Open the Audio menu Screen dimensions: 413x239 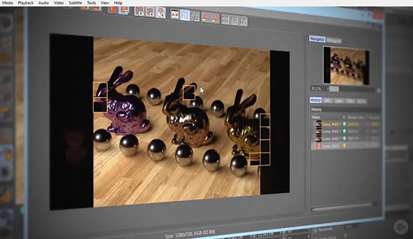click(x=44, y=3)
